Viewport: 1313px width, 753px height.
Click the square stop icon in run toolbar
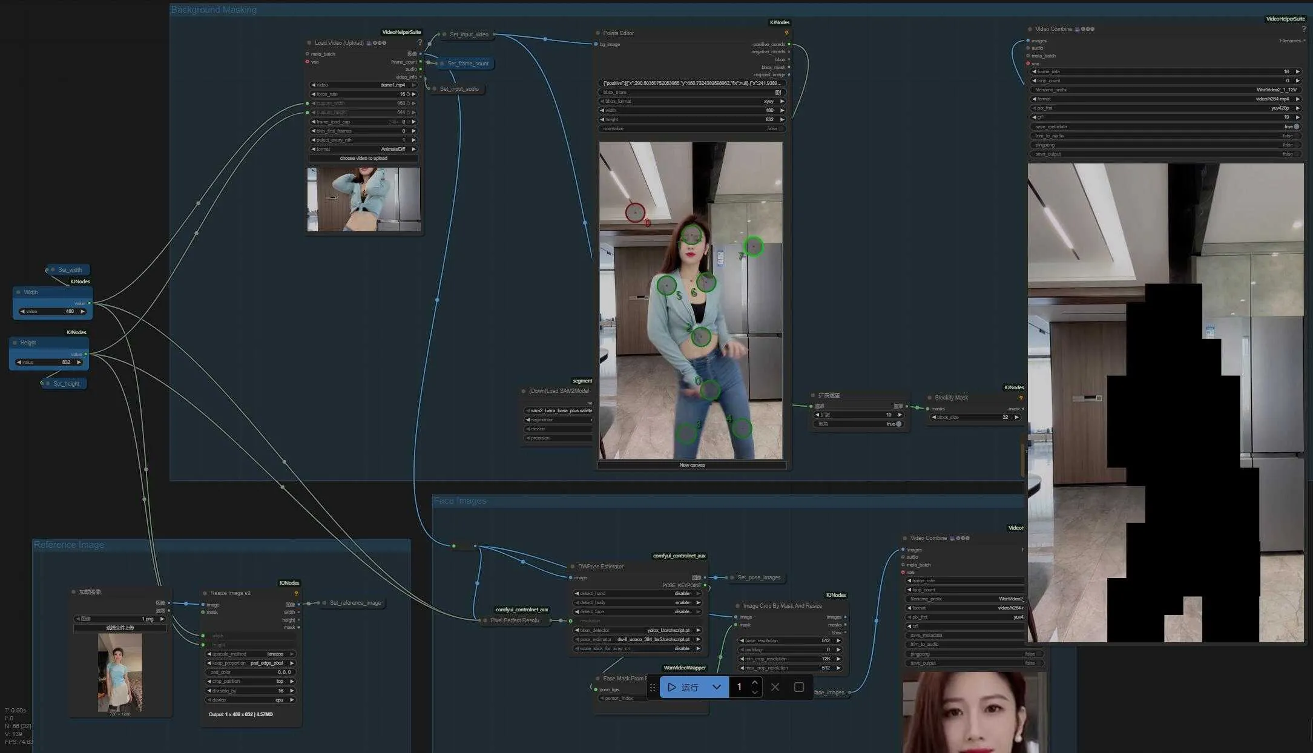798,687
